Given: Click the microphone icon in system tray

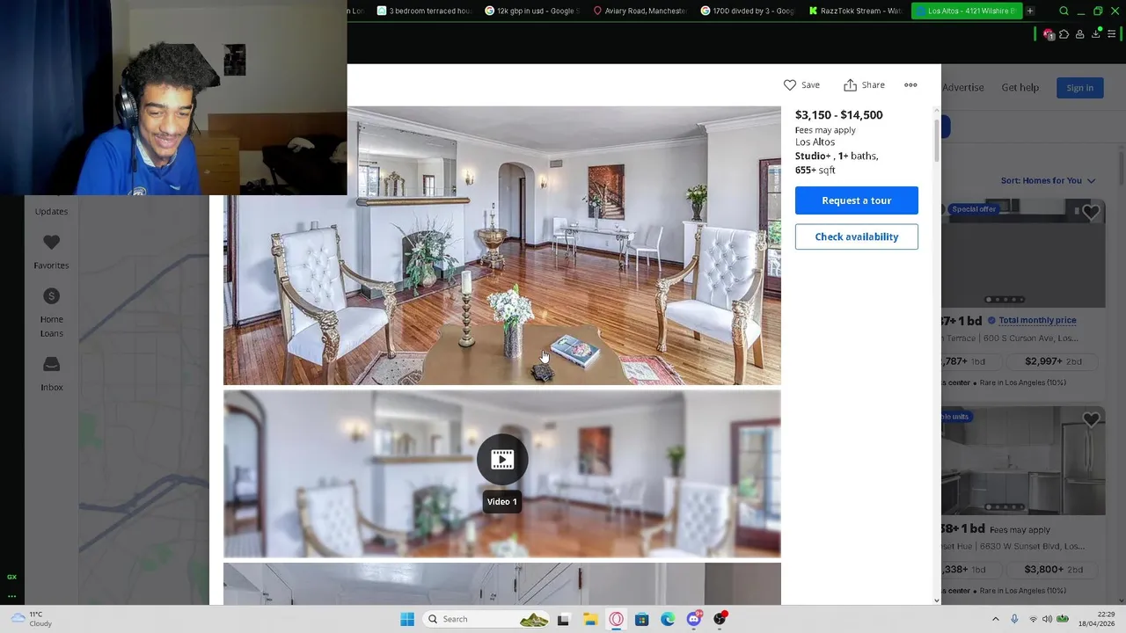Looking at the screenshot, I should click(1014, 619).
